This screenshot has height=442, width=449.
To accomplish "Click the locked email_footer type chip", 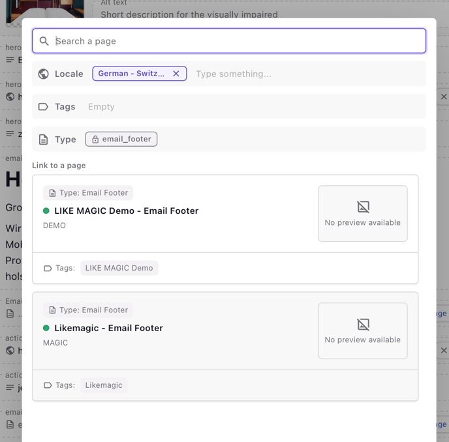I will [121, 139].
